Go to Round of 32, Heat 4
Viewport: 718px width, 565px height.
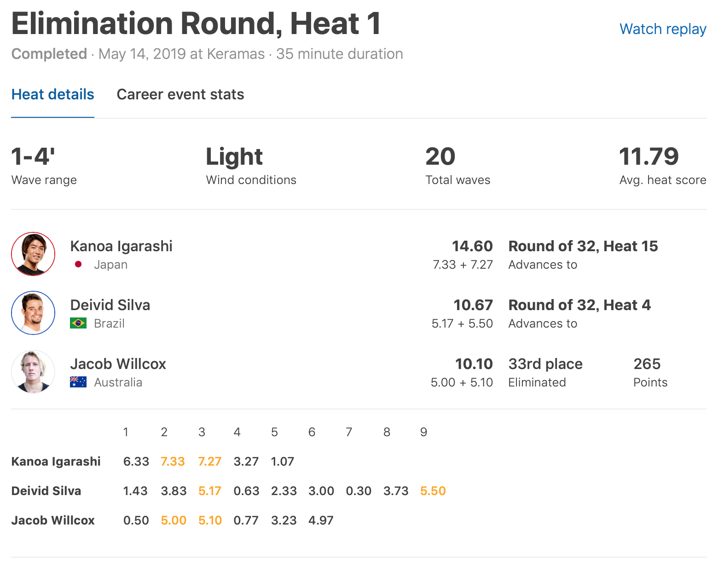click(579, 305)
